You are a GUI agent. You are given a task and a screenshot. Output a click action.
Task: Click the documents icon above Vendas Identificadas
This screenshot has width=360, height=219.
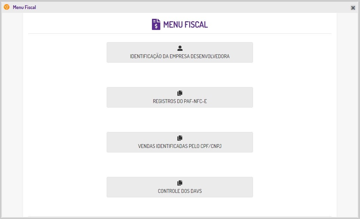point(180,138)
